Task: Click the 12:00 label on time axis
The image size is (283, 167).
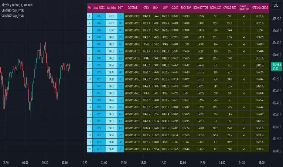Action: click(x=144, y=162)
